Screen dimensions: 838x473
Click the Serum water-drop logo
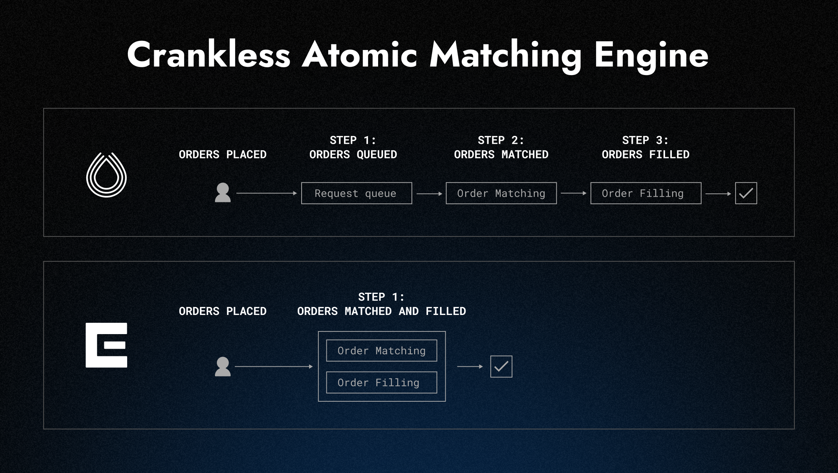coord(107,175)
